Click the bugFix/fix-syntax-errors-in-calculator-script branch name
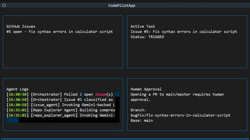 coord(180,115)
